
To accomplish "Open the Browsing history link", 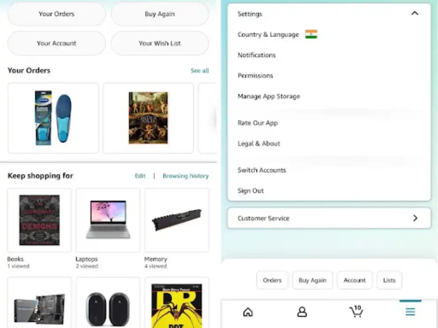I will tap(186, 176).
